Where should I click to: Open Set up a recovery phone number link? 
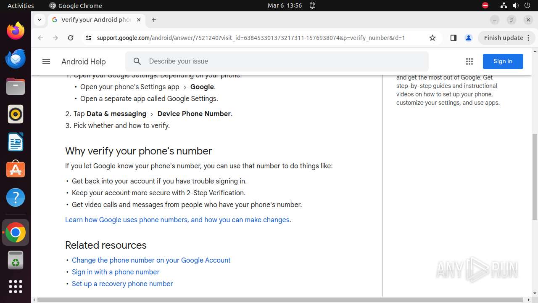122,284
